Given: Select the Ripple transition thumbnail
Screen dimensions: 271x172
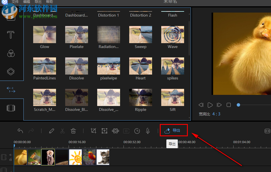Looking at the screenshot, I should [141, 97].
